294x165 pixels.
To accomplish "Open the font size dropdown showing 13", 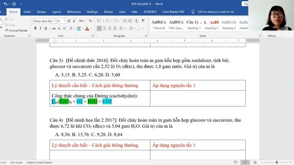I will click(x=65, y=21).
